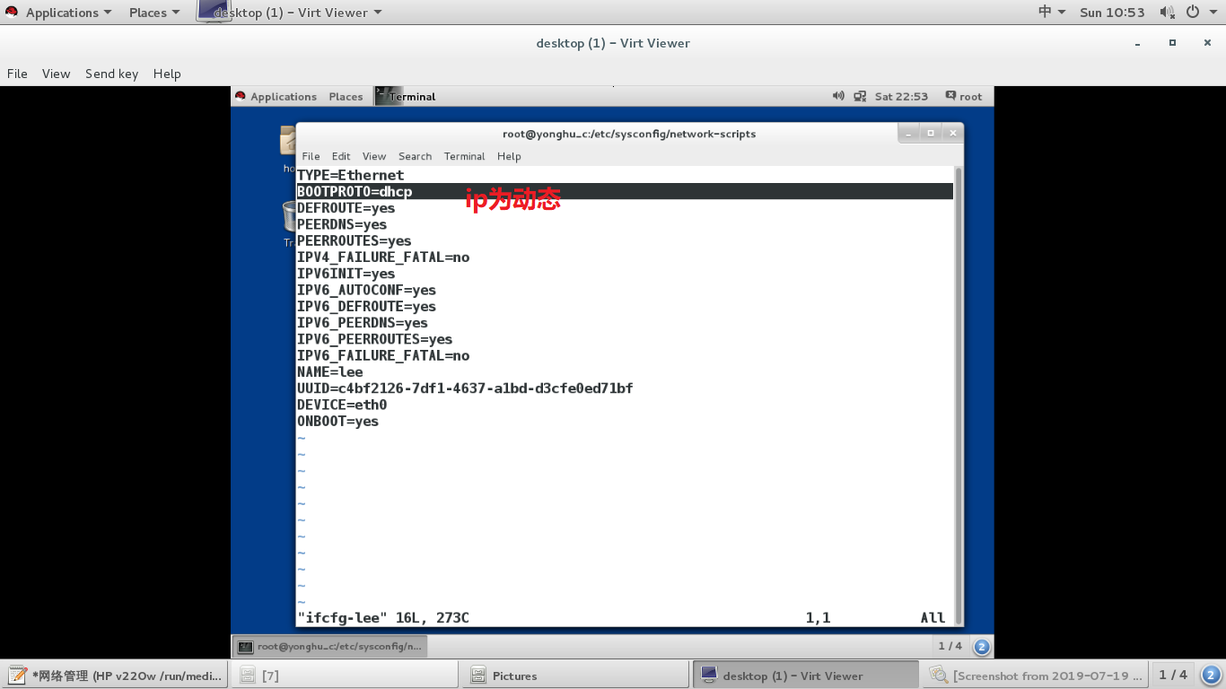
Task: Open the guest root user menu
Action: click(x=963, y=96)
